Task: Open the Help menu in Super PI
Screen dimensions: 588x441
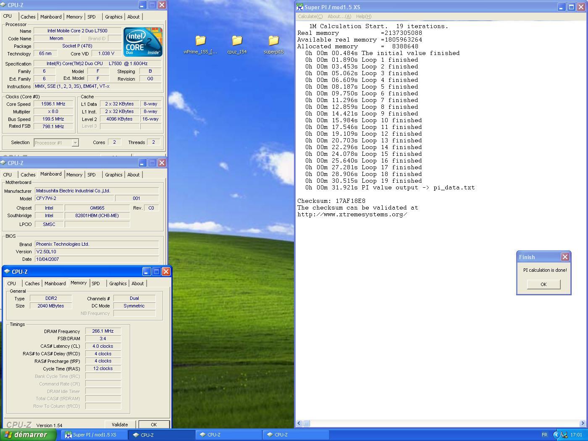Action: point(364,16)
